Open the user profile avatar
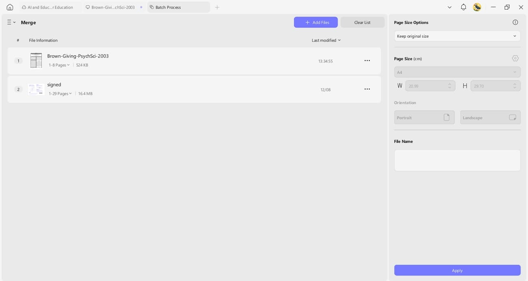Viewport: 528px width, 281px height. tap(477, 7)
